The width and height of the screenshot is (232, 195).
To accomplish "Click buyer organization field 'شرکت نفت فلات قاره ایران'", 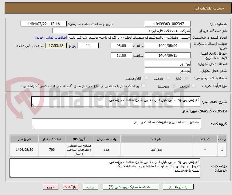I will coord(122,31).
